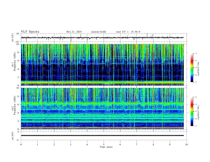Click the '3' tick on time axis

click(71, 145)
